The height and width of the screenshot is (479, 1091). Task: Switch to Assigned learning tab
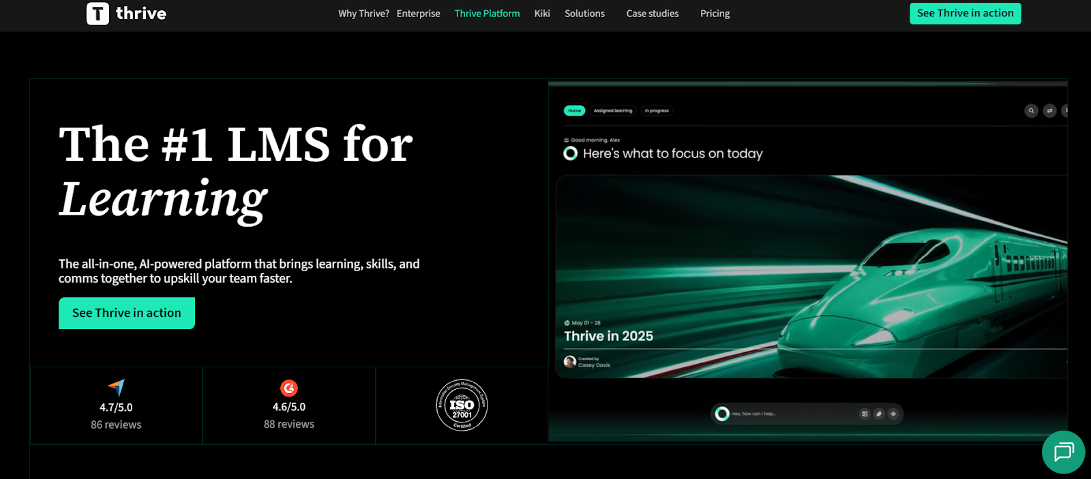click(613, 110)
